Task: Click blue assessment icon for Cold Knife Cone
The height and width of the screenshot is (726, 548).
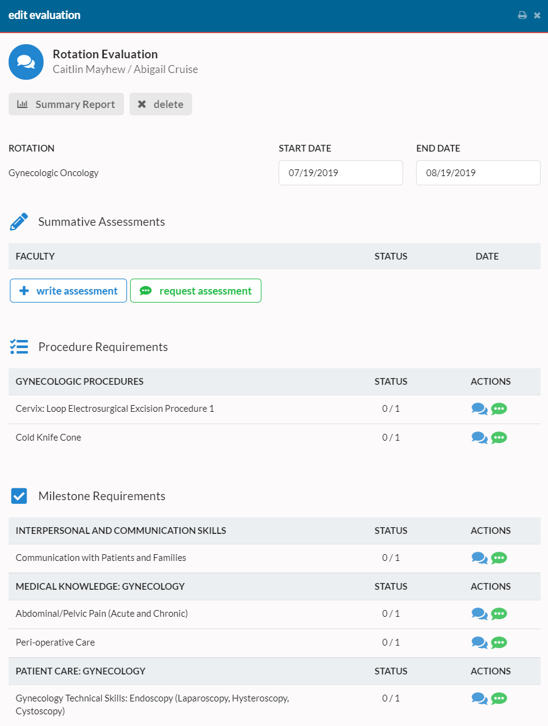Action: 479,438
